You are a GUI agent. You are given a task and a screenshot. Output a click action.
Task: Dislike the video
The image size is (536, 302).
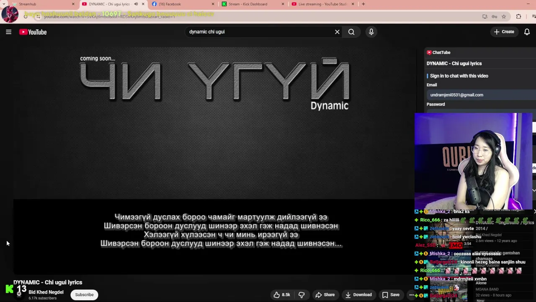[x=301, y=295]
